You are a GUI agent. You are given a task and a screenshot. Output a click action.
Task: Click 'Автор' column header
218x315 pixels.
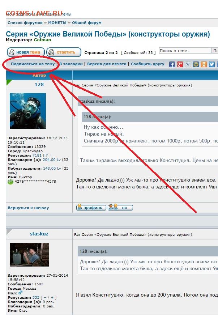[39, 75]
